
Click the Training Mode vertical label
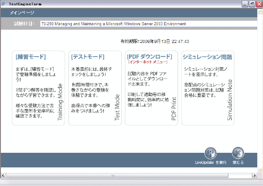pos(60,102)
